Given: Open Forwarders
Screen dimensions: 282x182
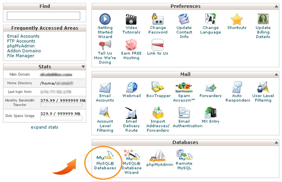Looking at the screenshot, I should click(x=210, y=90).
